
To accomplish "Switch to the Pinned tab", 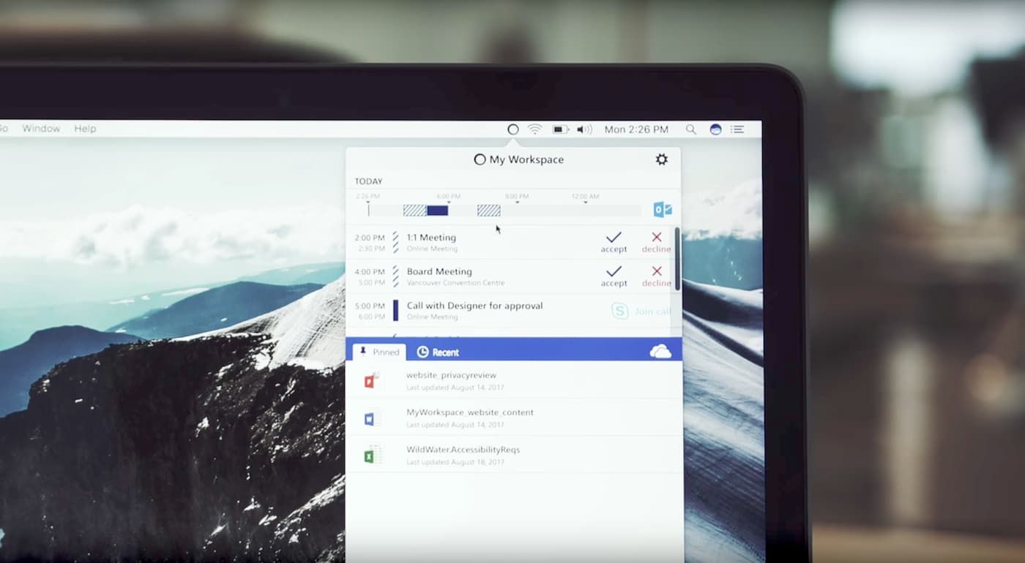I will tap(379, 352).
